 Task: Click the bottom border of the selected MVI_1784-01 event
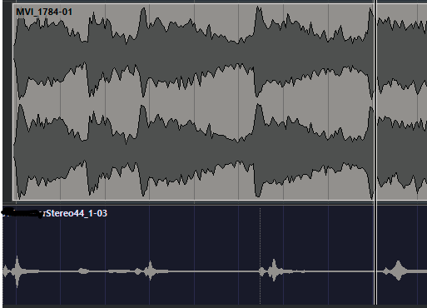(193, 200)
